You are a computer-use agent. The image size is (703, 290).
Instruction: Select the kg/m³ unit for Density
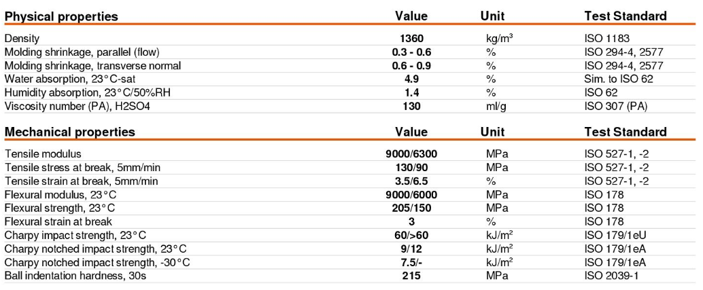(496, 39)
